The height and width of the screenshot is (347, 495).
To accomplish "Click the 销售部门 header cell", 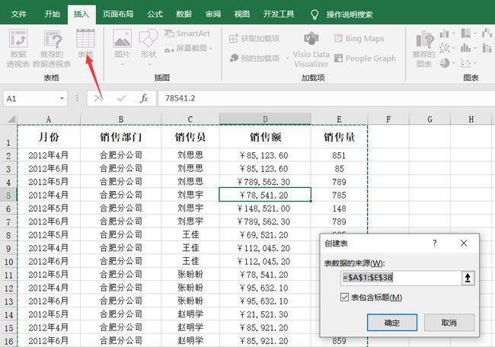I will click(120, 136).
